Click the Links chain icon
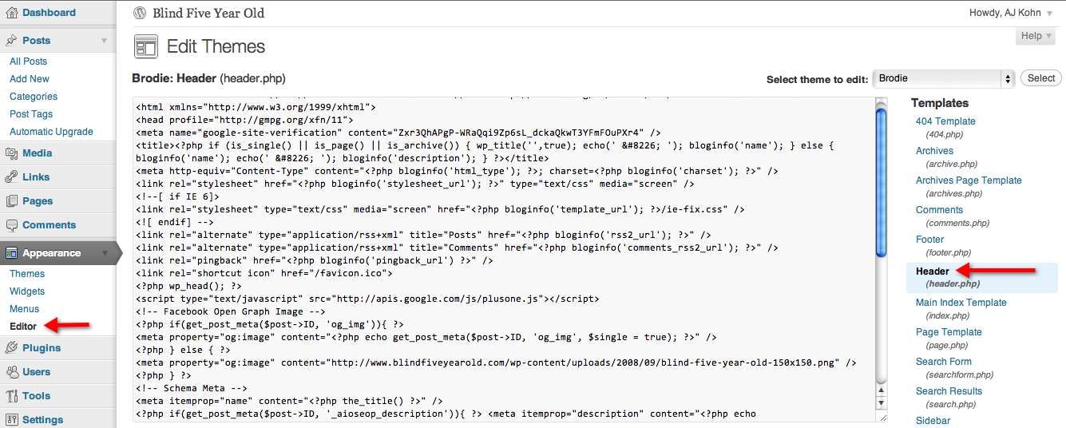Screen dimensions: 1066x428 pos(11,177)
